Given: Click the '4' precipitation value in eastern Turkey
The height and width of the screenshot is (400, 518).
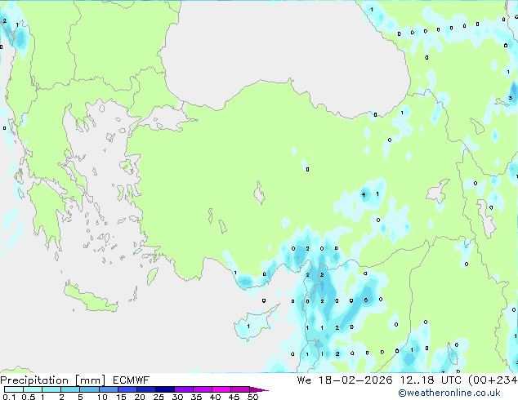Looking at the screenshot, I should (x=364, y=194).
